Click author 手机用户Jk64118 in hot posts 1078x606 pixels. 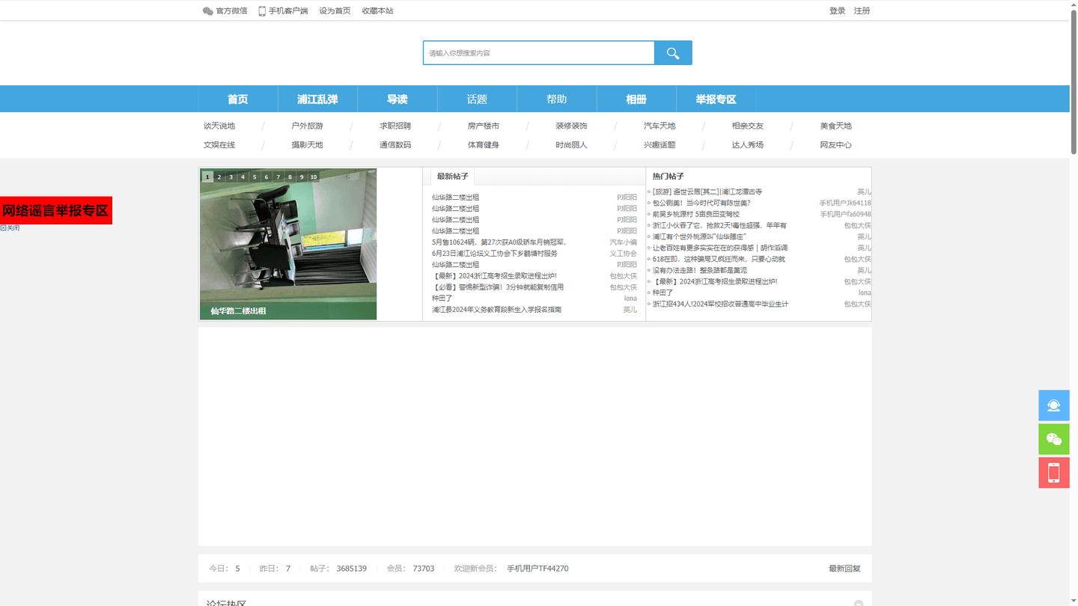(x=845, y=203)
